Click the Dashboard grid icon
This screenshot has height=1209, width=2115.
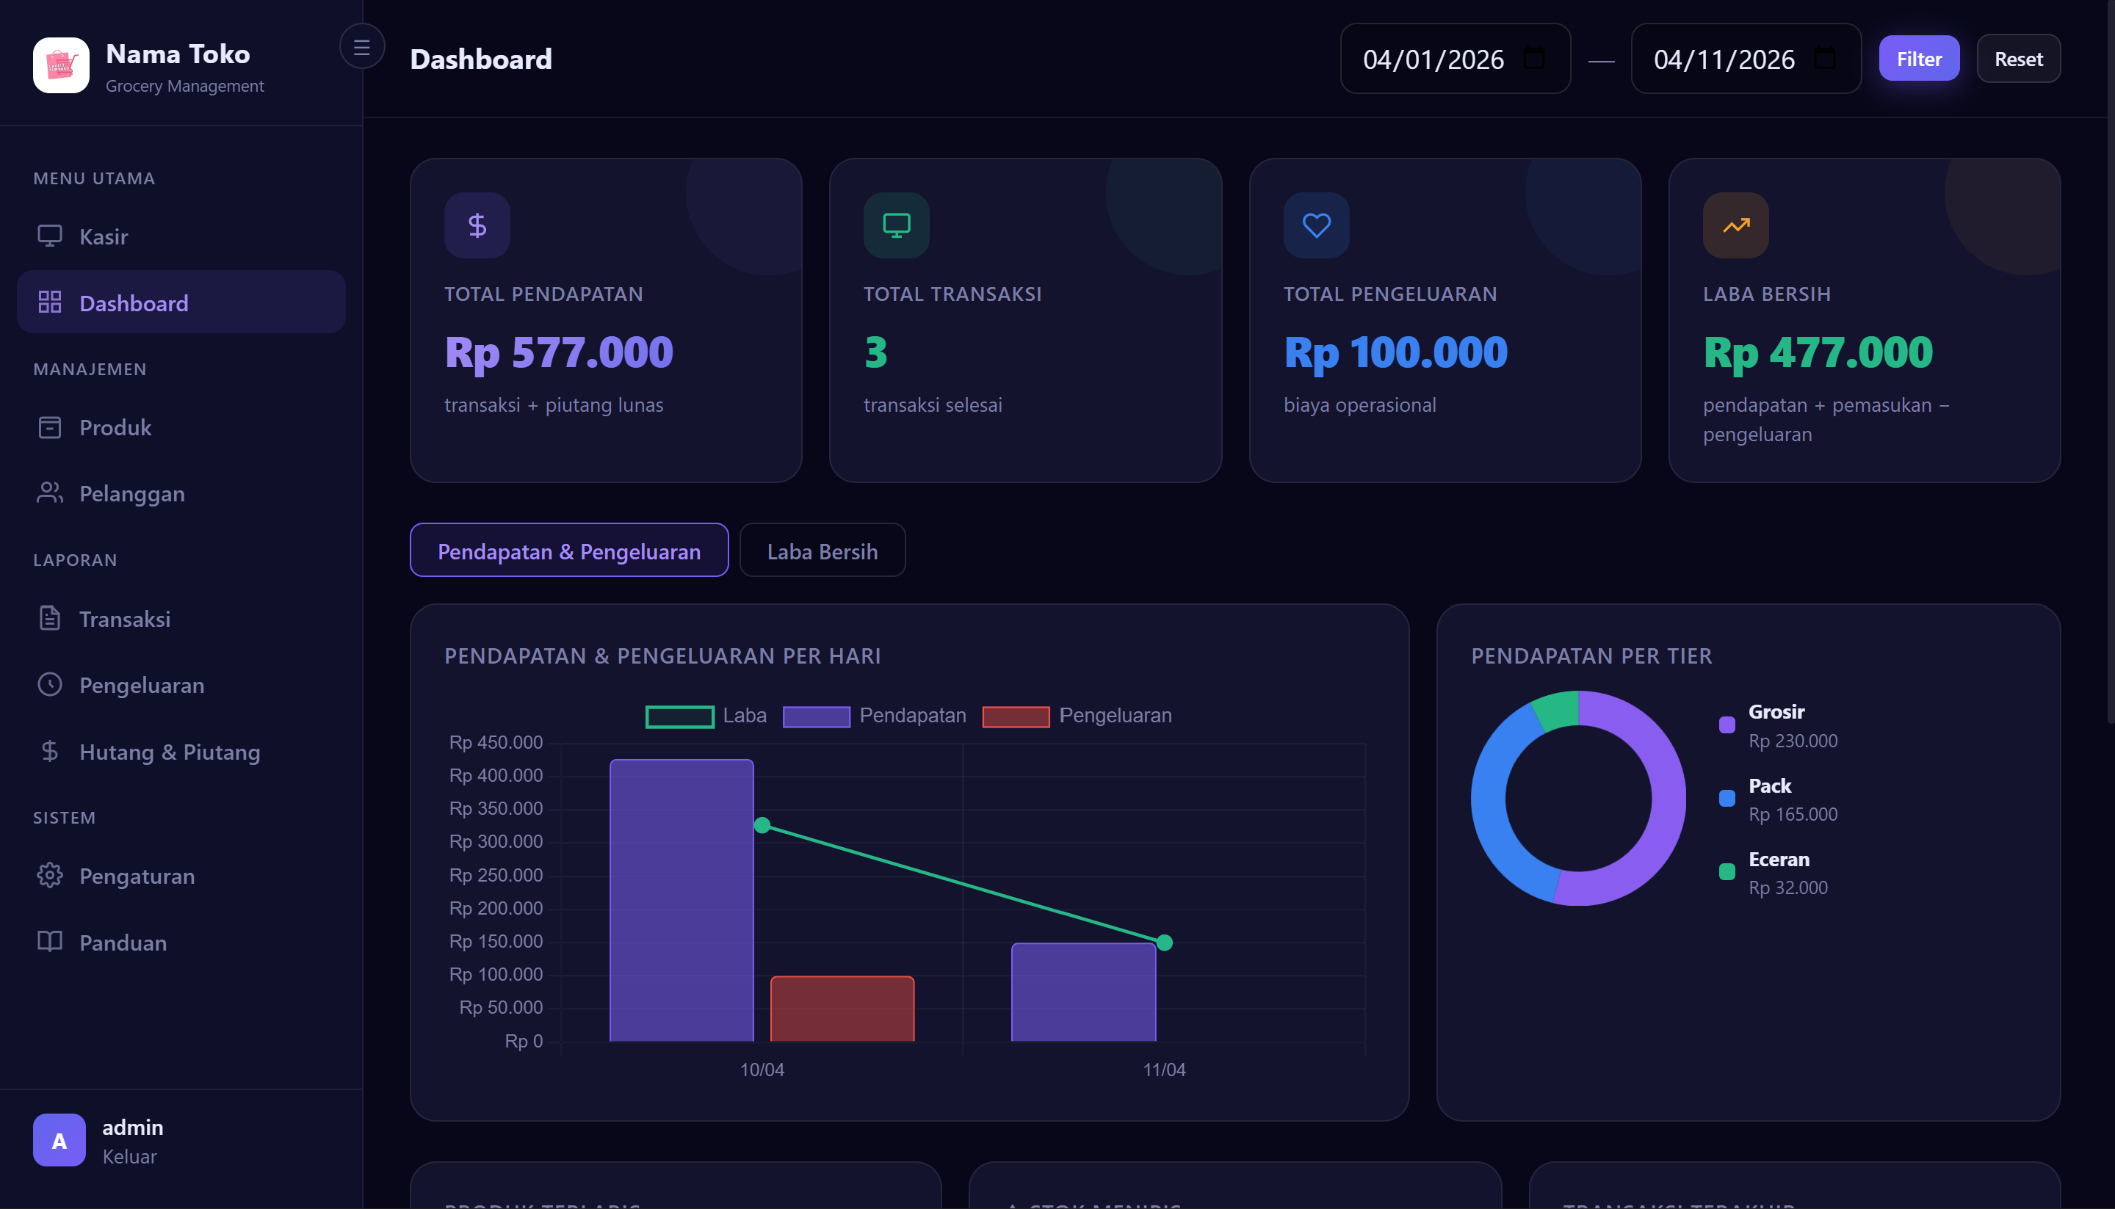coord(50,302)
